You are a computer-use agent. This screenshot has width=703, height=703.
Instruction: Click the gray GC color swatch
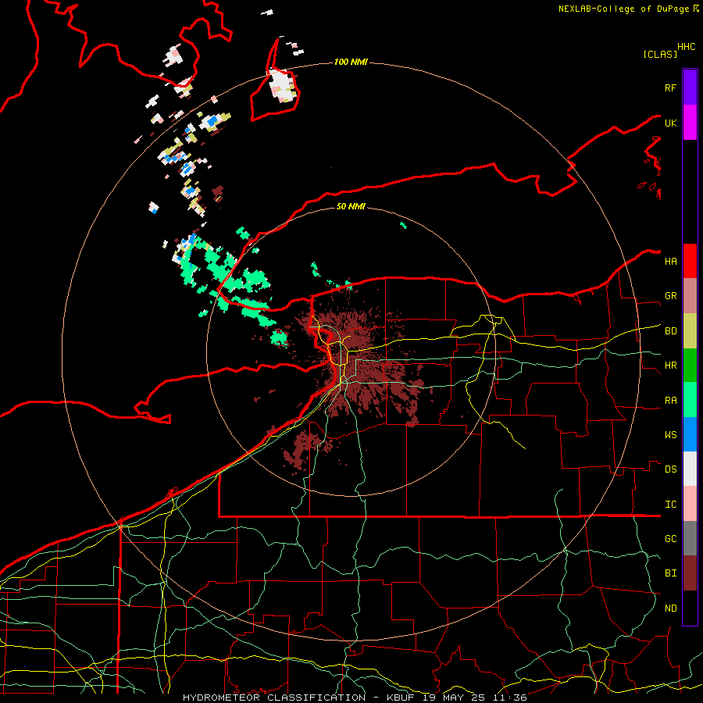point(690,538)
